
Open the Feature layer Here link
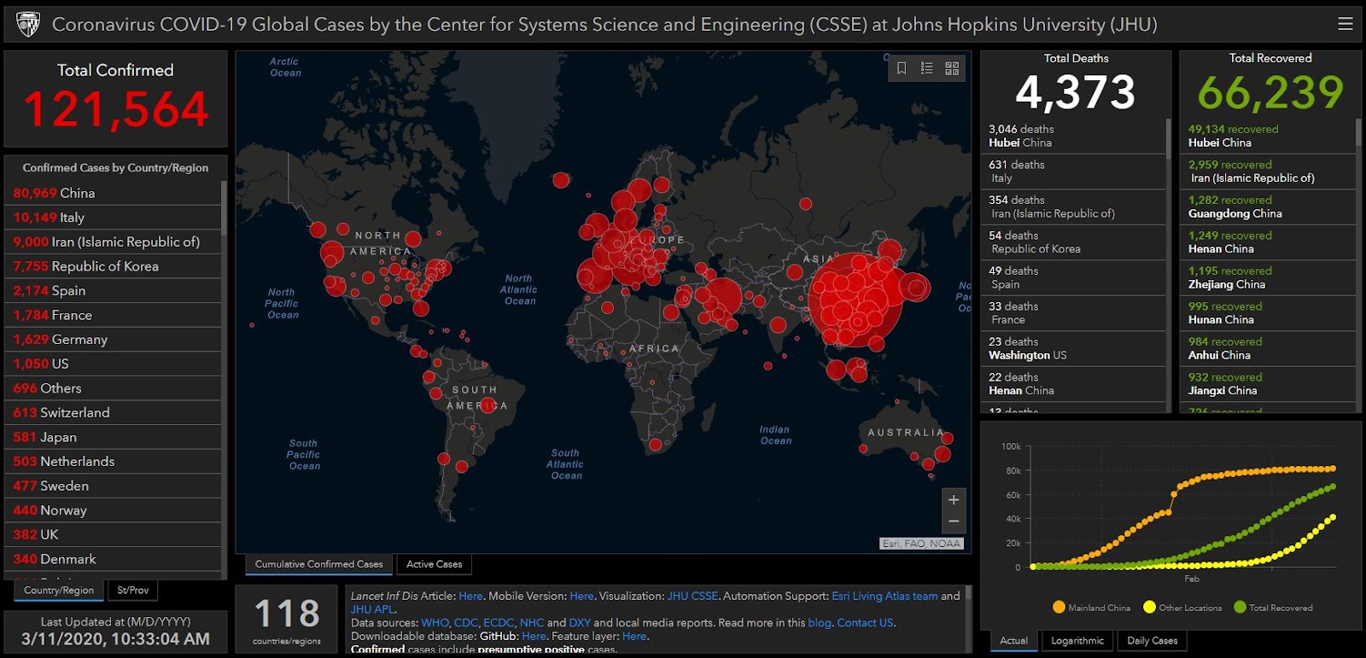point(634,636)
